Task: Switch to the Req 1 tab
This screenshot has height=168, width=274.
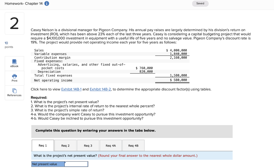Action: [43, 145]
